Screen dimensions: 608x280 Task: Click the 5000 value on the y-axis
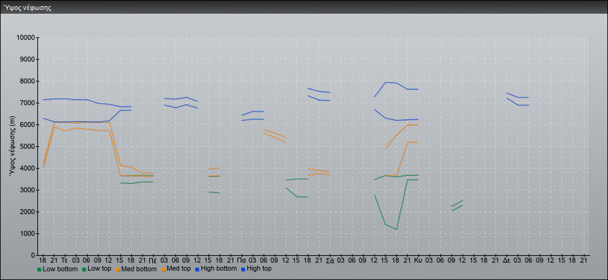point(27,146)
